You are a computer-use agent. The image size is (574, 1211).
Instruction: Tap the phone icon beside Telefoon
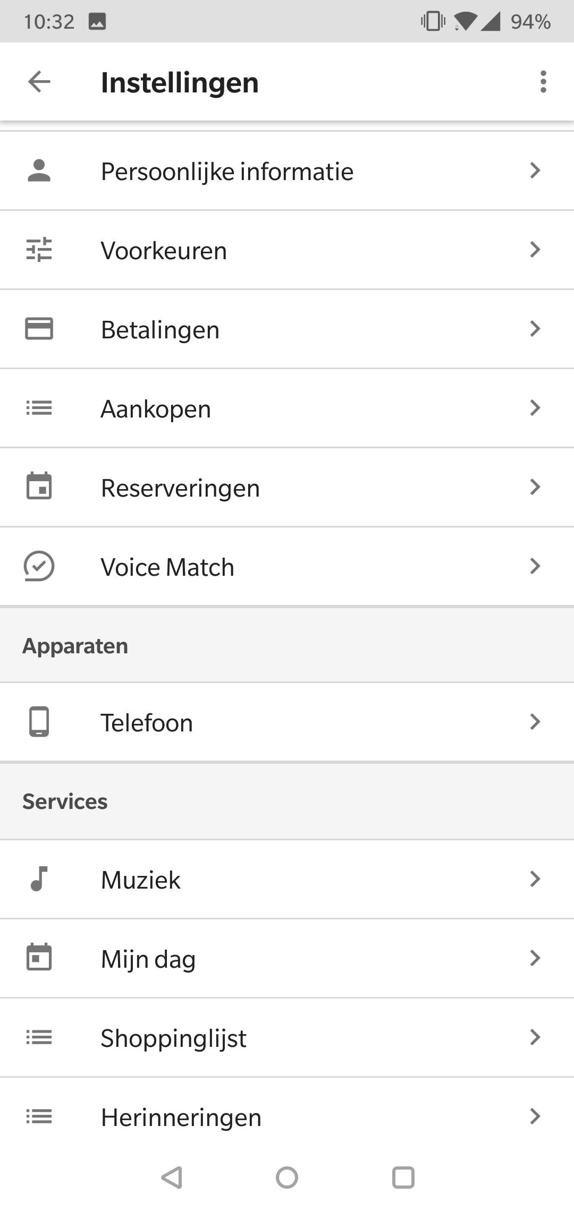pyautogui.click(x=39, y=722)
